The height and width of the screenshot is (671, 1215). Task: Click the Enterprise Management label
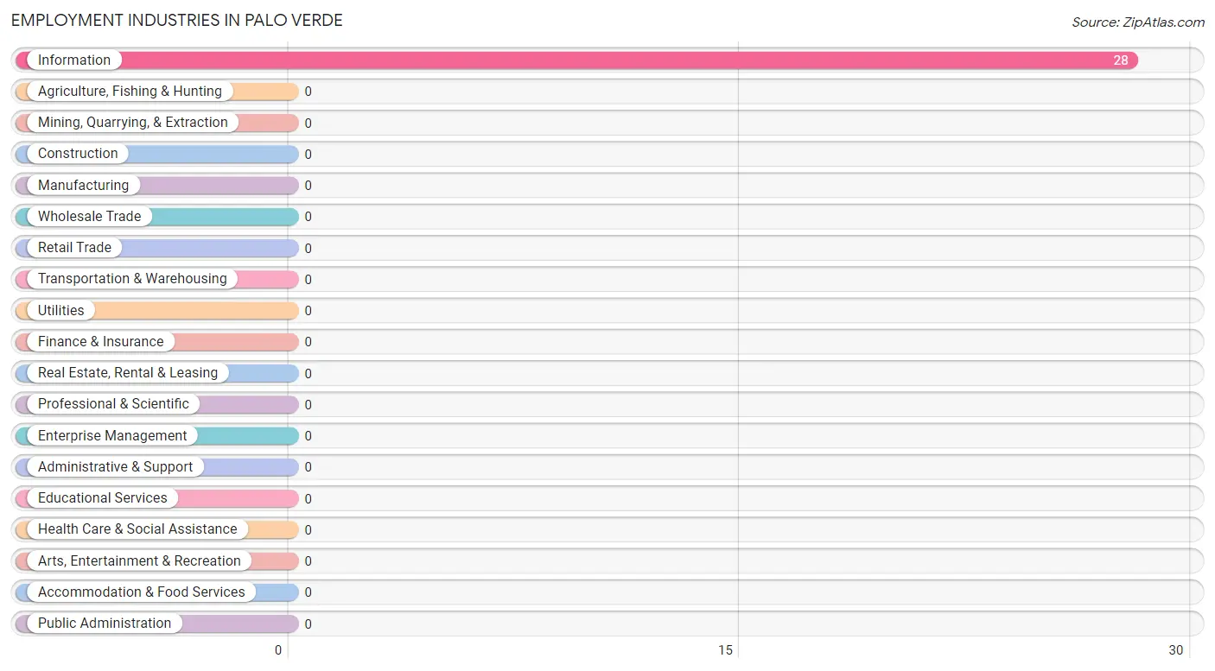[x=112, y=436]
